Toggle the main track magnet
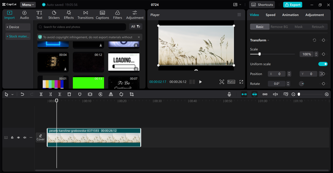The height and width of the screenshot is (173, 333). (x=244, y=95)
